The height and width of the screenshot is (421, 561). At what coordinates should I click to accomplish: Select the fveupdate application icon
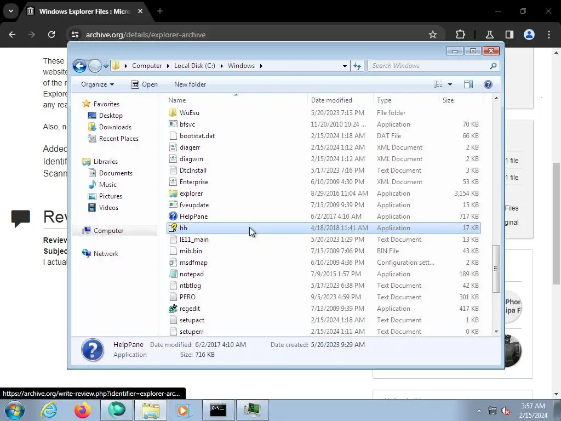pyautogui.click(x=173, y=205)
